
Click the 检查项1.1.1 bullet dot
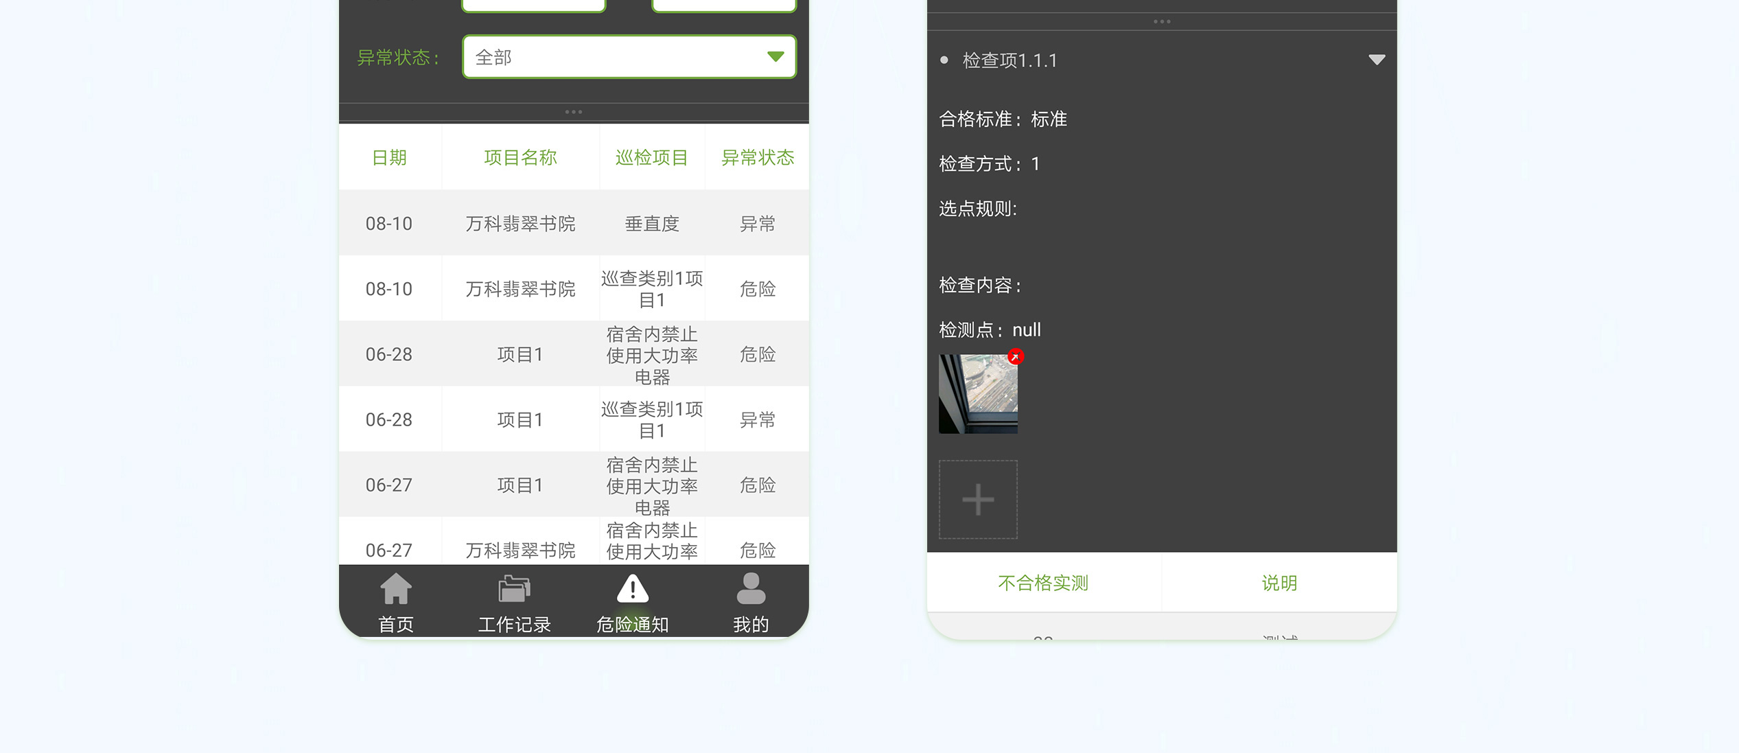pyautogui.click(x=944, y=60)
